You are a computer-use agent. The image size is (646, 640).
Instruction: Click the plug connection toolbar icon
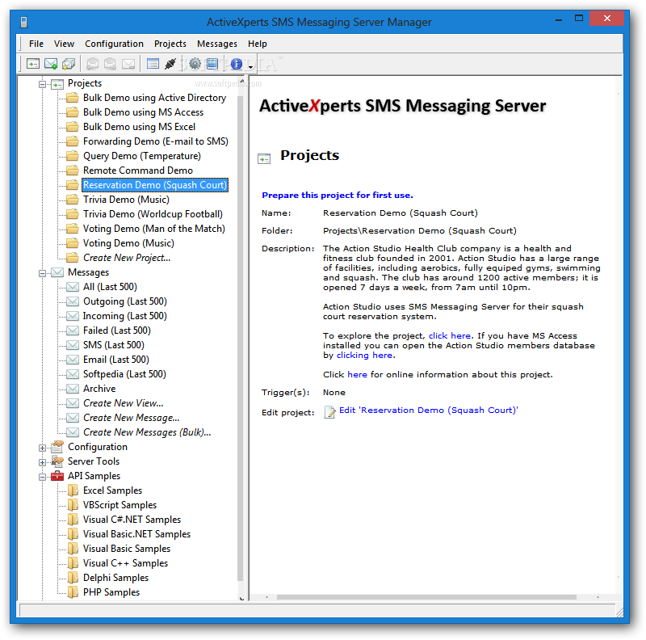pyautogui.click(x=170, y=64)
